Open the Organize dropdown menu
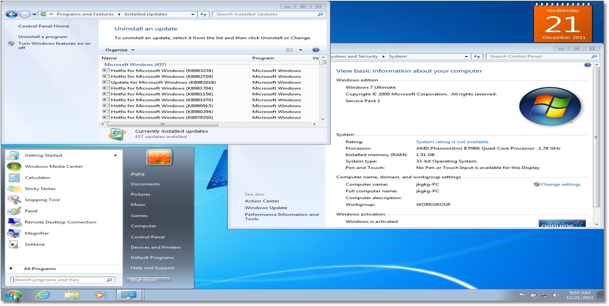Screen dimensions: 609x306 (x=120, y=50)
